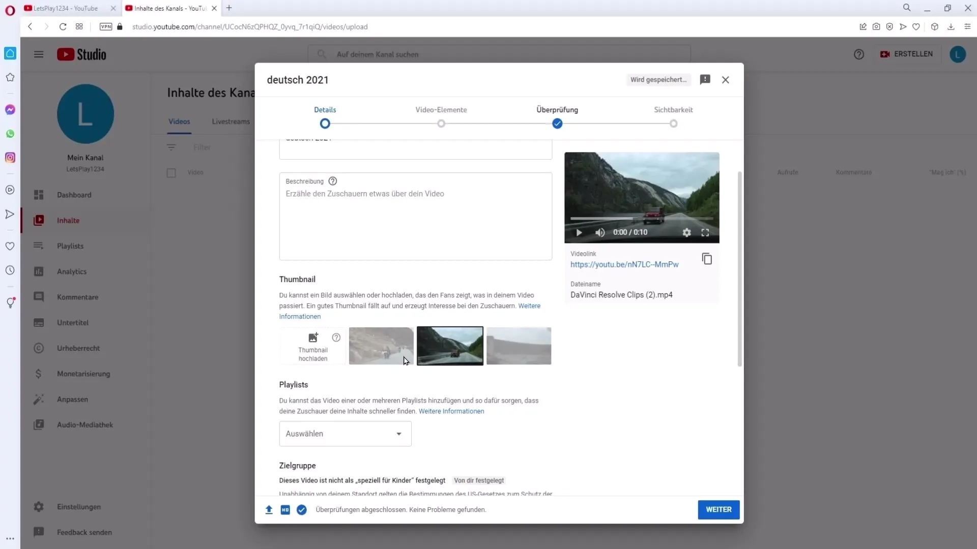This screenshot has width=977, height=549.
Task: Open a new browser tab
Action: [x=229, y=8]
